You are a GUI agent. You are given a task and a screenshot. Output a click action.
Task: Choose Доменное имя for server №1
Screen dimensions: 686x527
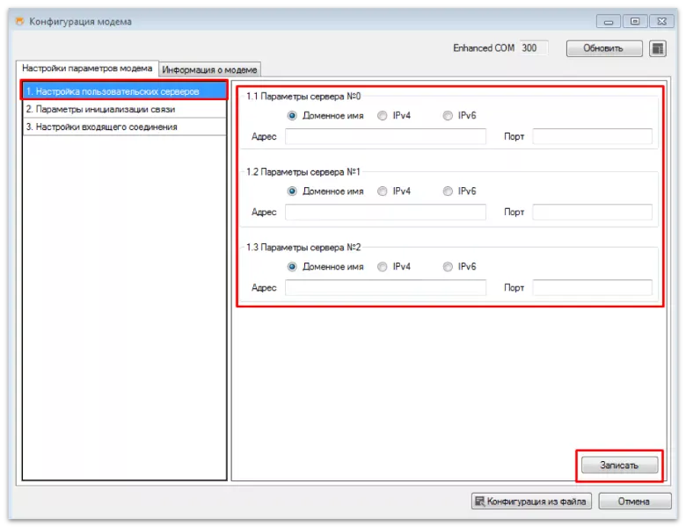[292, 191]
